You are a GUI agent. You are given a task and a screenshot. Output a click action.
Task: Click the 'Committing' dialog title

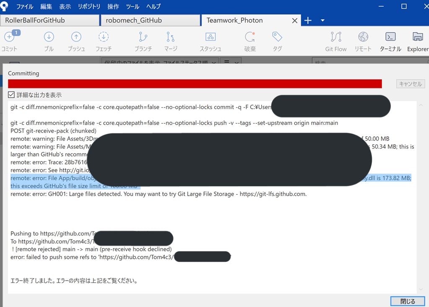click(23, 73)
